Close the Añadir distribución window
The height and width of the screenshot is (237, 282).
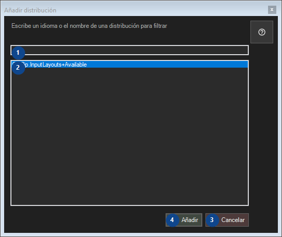coord(272,10)
